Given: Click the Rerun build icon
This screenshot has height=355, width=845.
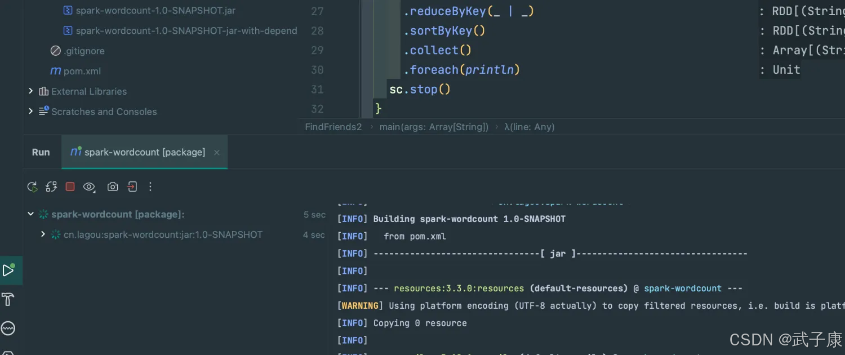Looking at the screenshot, I should tap(33, 187).
